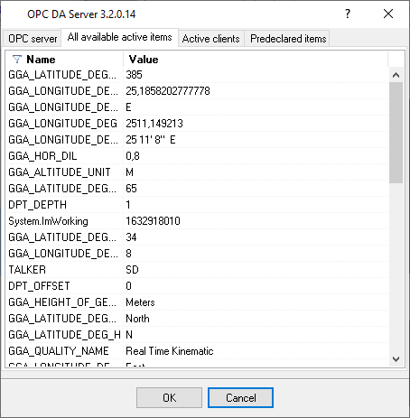Select the value 25 11' 8'' E

click(151, 140)
